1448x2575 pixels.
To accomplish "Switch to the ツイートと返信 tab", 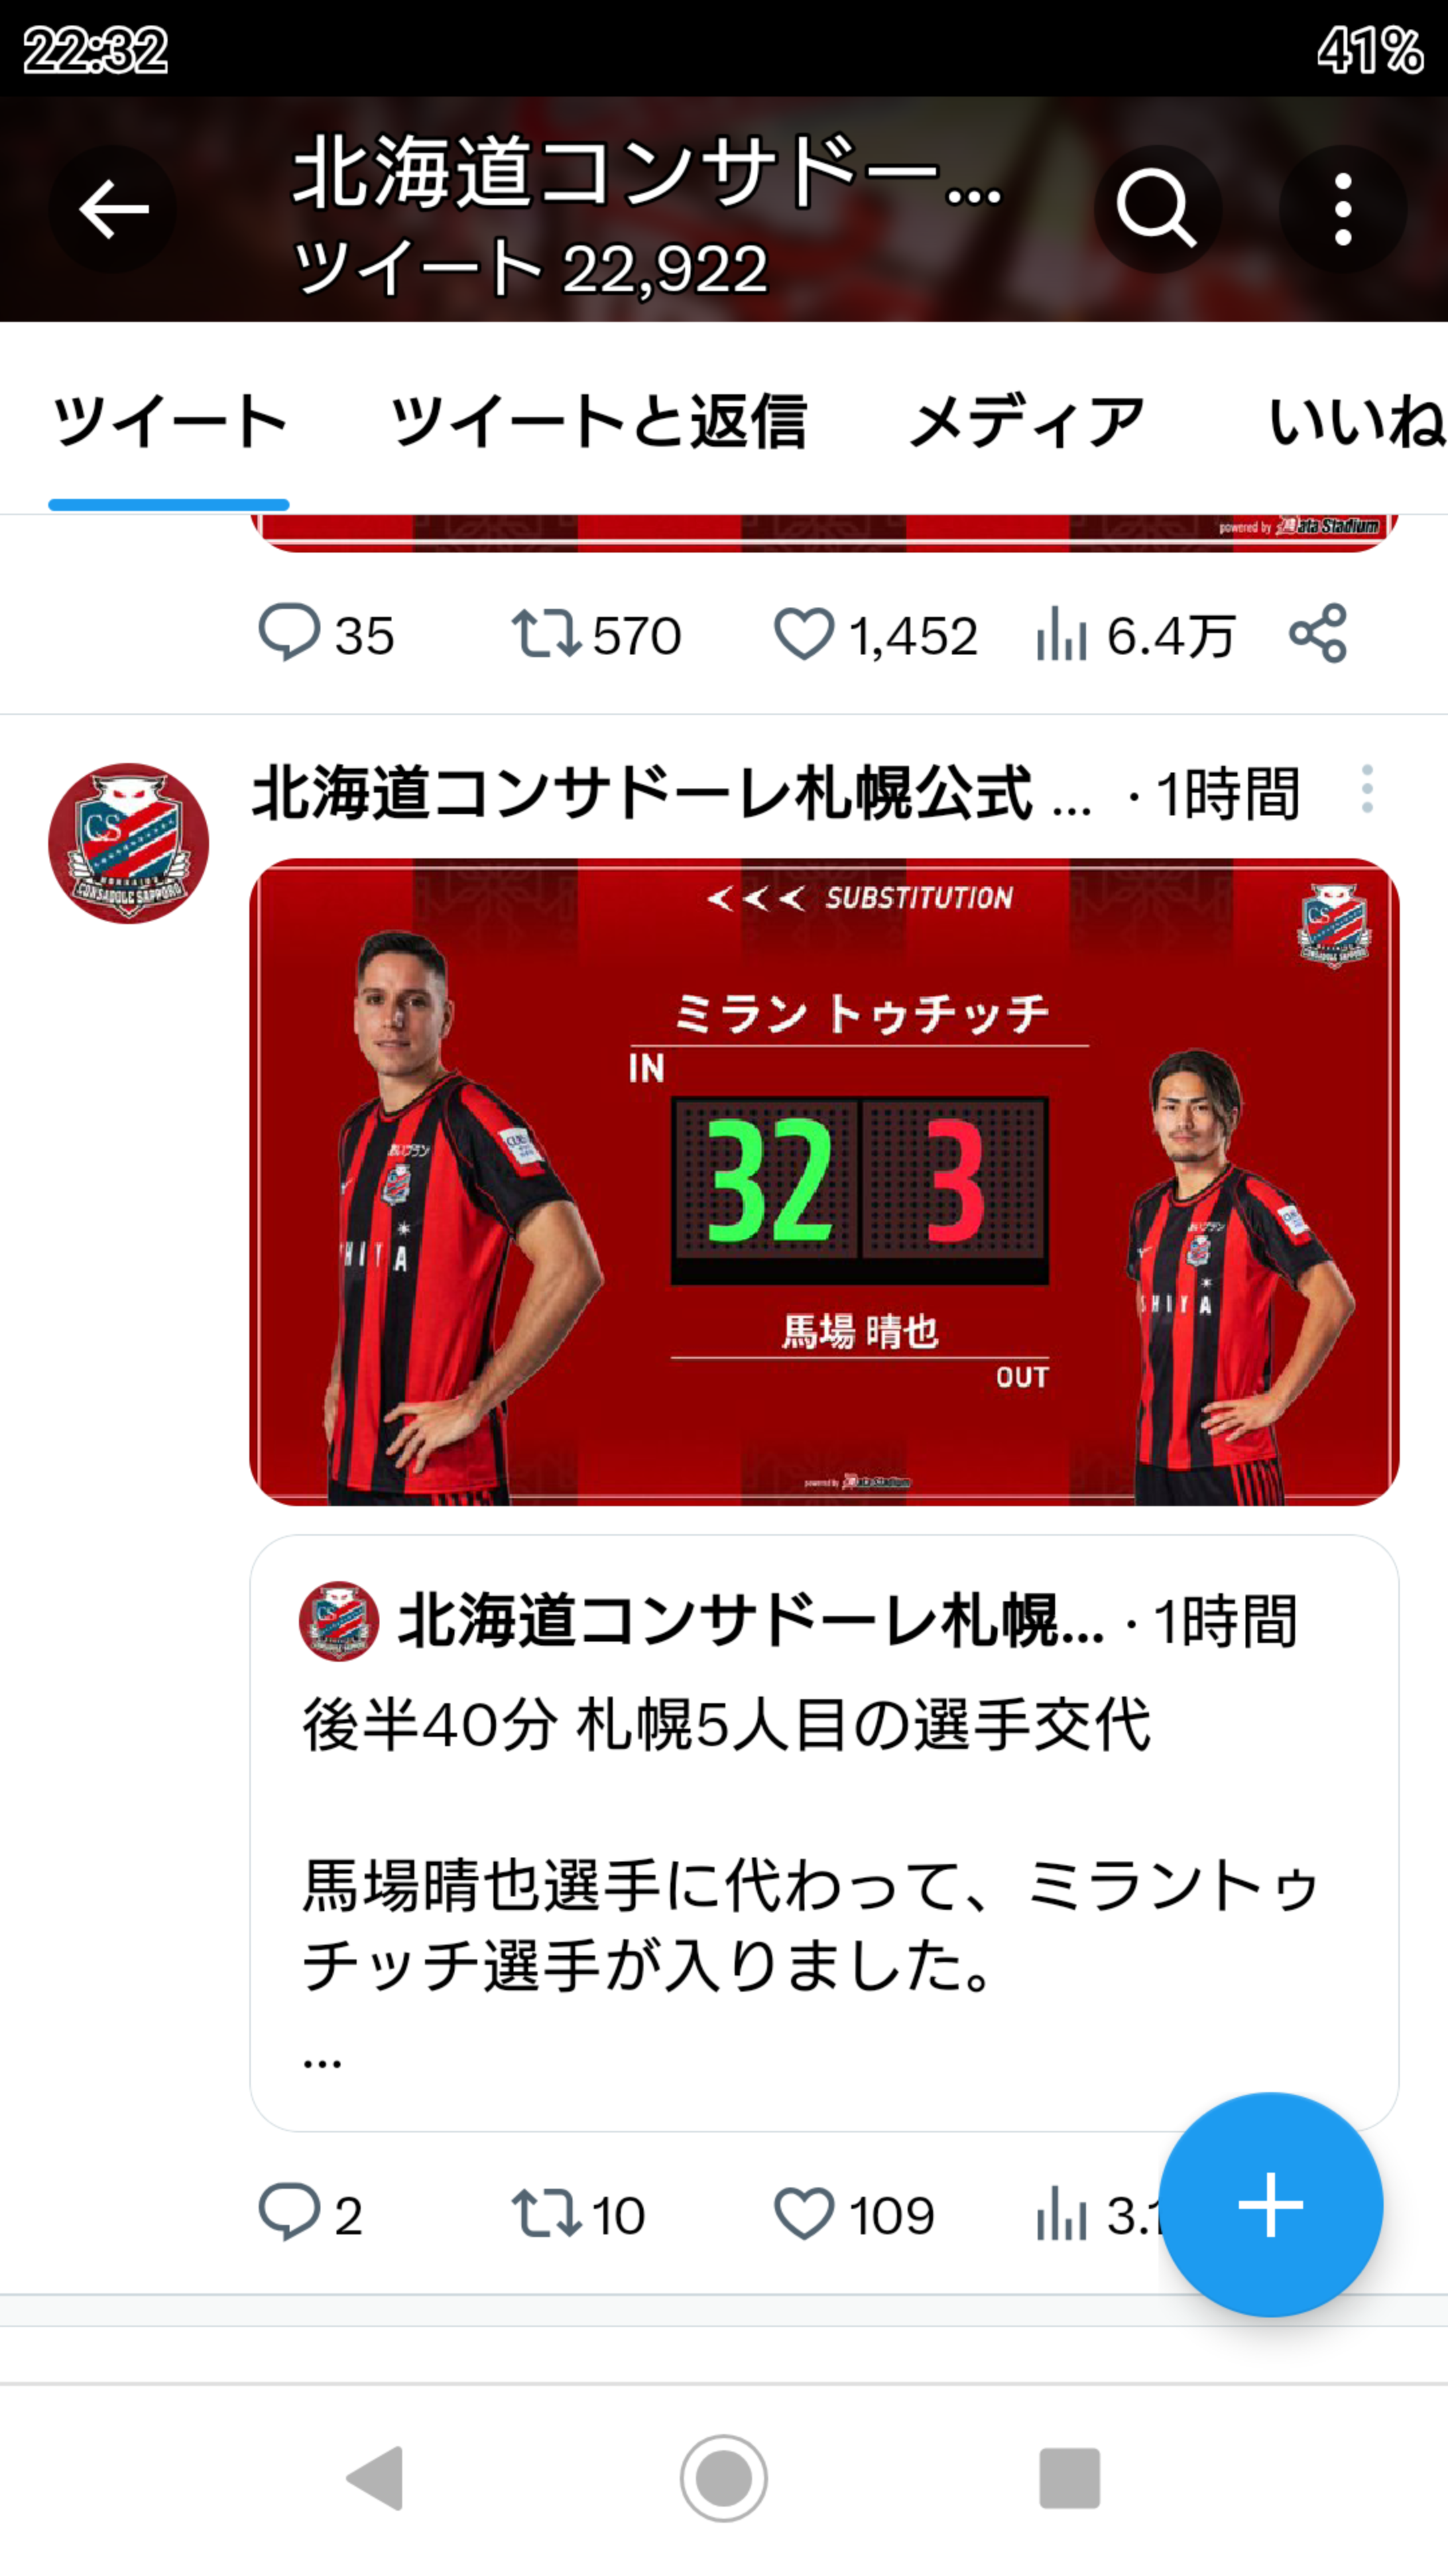I will pyautogui.click(x=597, y=421).
